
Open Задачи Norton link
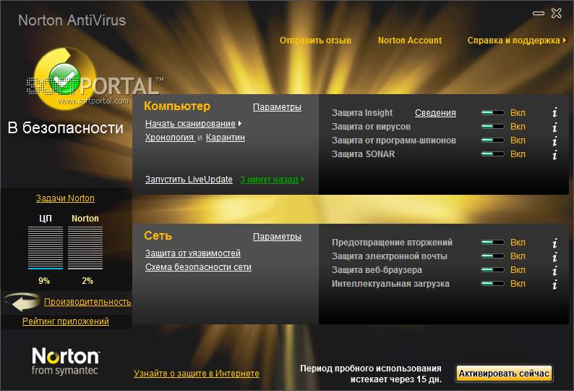(65, 198)
